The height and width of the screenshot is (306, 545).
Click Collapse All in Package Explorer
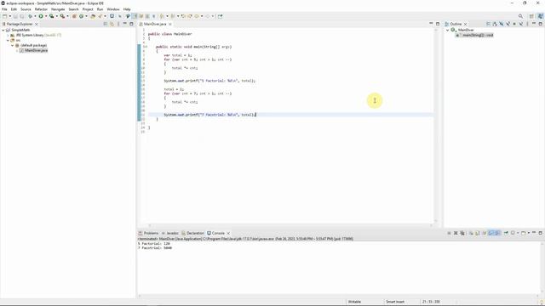[x=106, y=24]
